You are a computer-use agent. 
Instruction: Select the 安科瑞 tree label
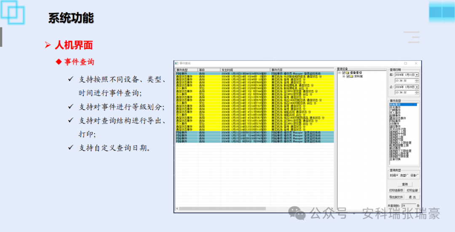pyautogui.click(x=359, y=76)
